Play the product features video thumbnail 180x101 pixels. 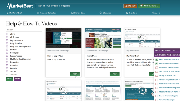(103, 90)
